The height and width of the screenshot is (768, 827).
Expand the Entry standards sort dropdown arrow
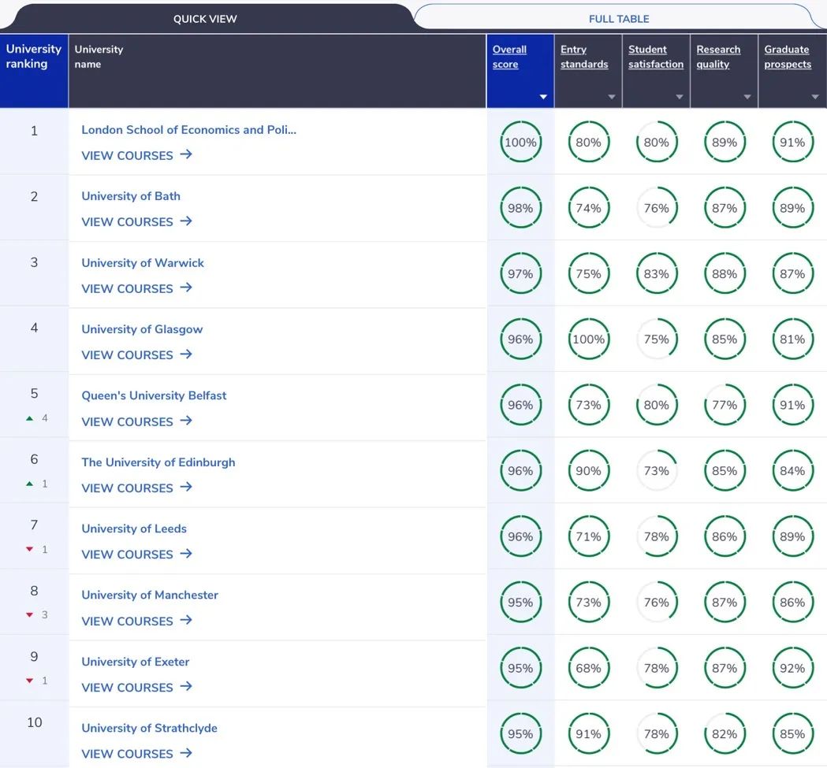click(612, 97)
